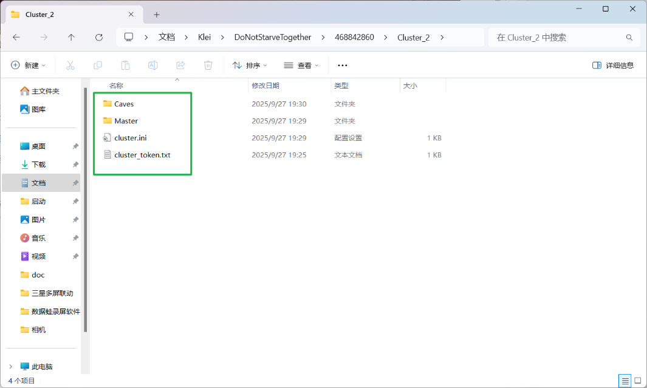Open a new tab with plus button
This screenshot has width=647, height=388.
(156, 15)
